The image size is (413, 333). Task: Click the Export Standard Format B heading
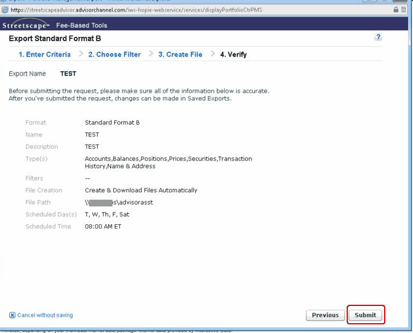(x=55, y=39)
